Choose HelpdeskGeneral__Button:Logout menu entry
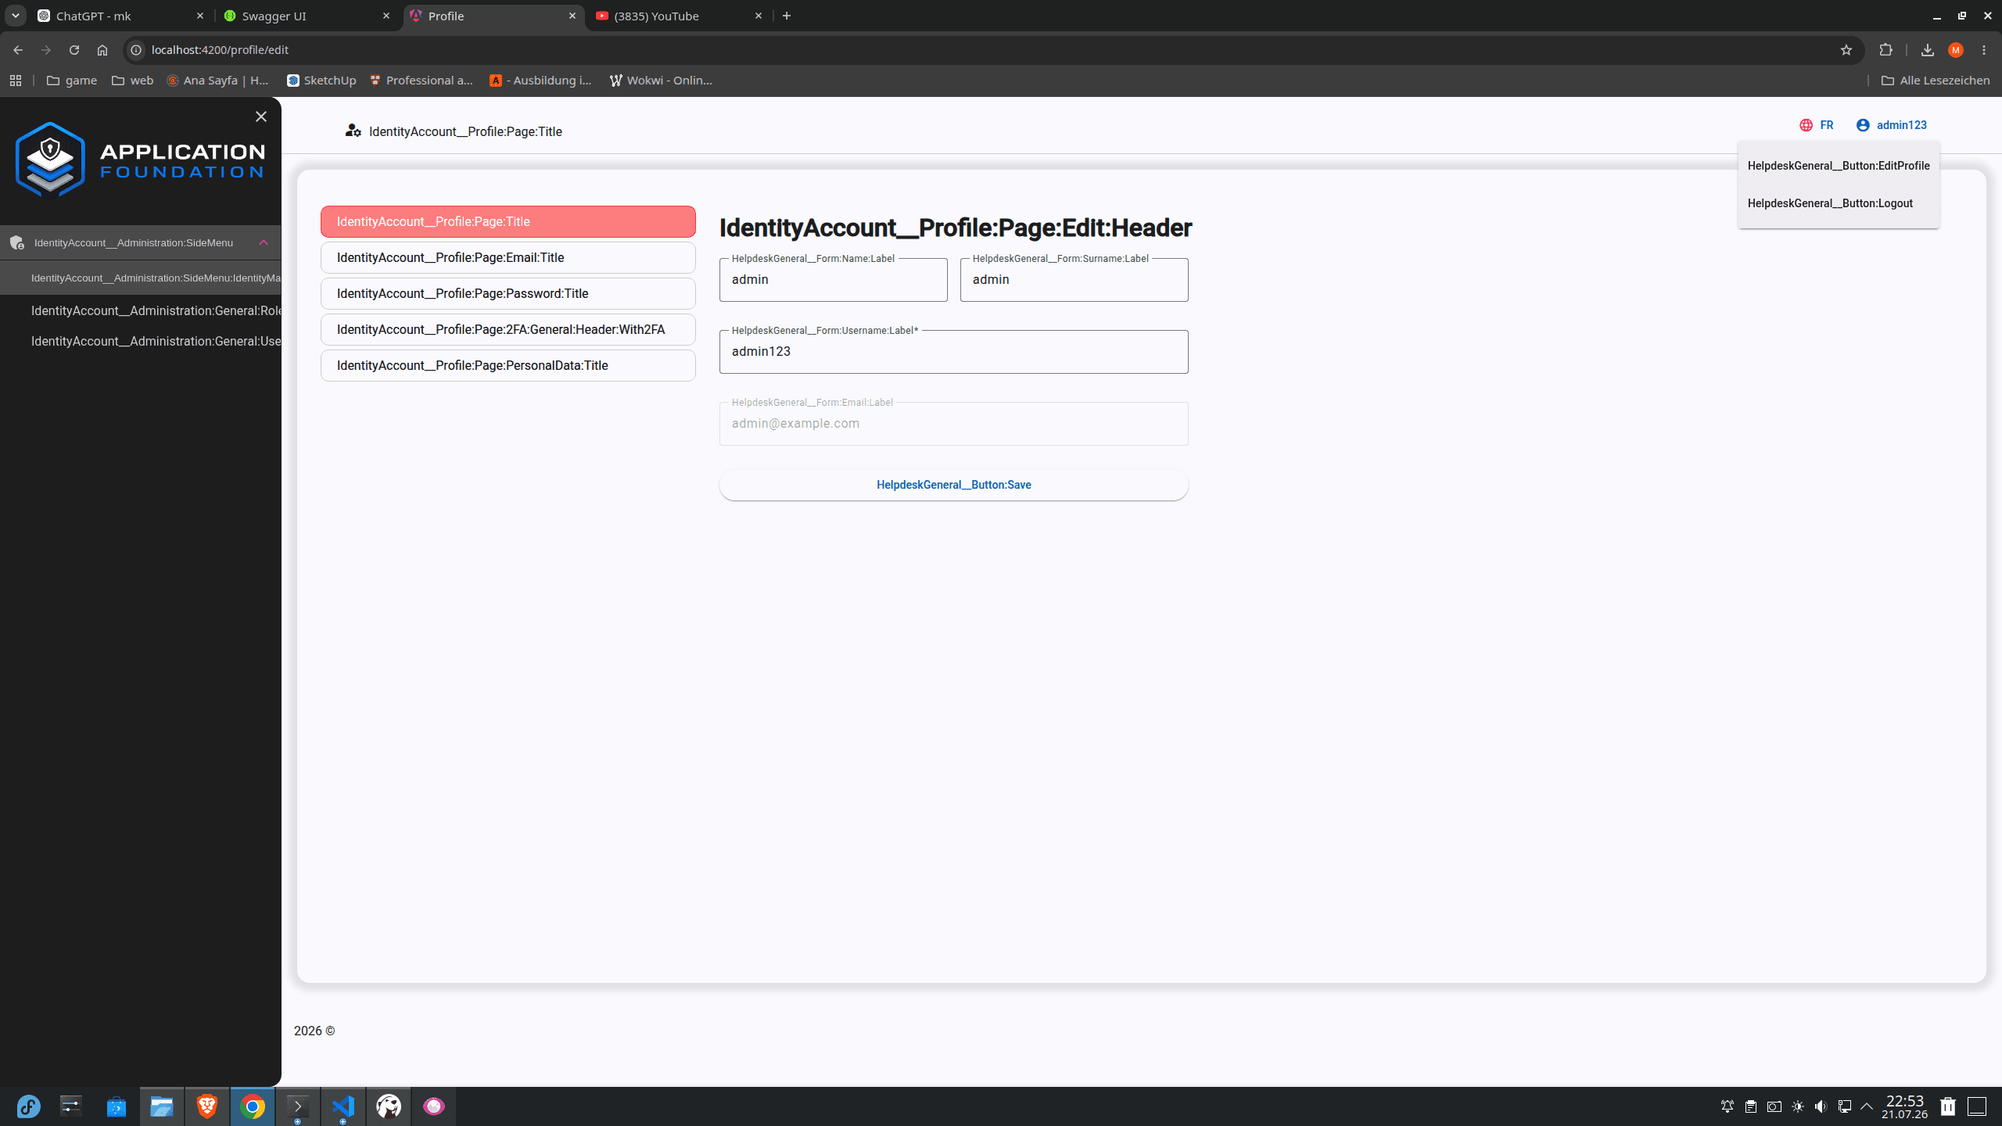 [x=1839, y=203]
